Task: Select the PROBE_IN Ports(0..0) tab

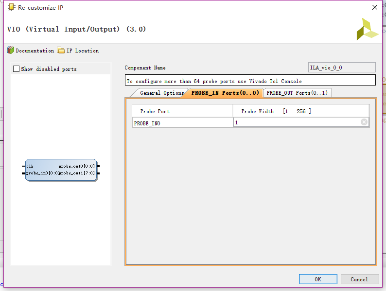Action: [x=225, y=93]
